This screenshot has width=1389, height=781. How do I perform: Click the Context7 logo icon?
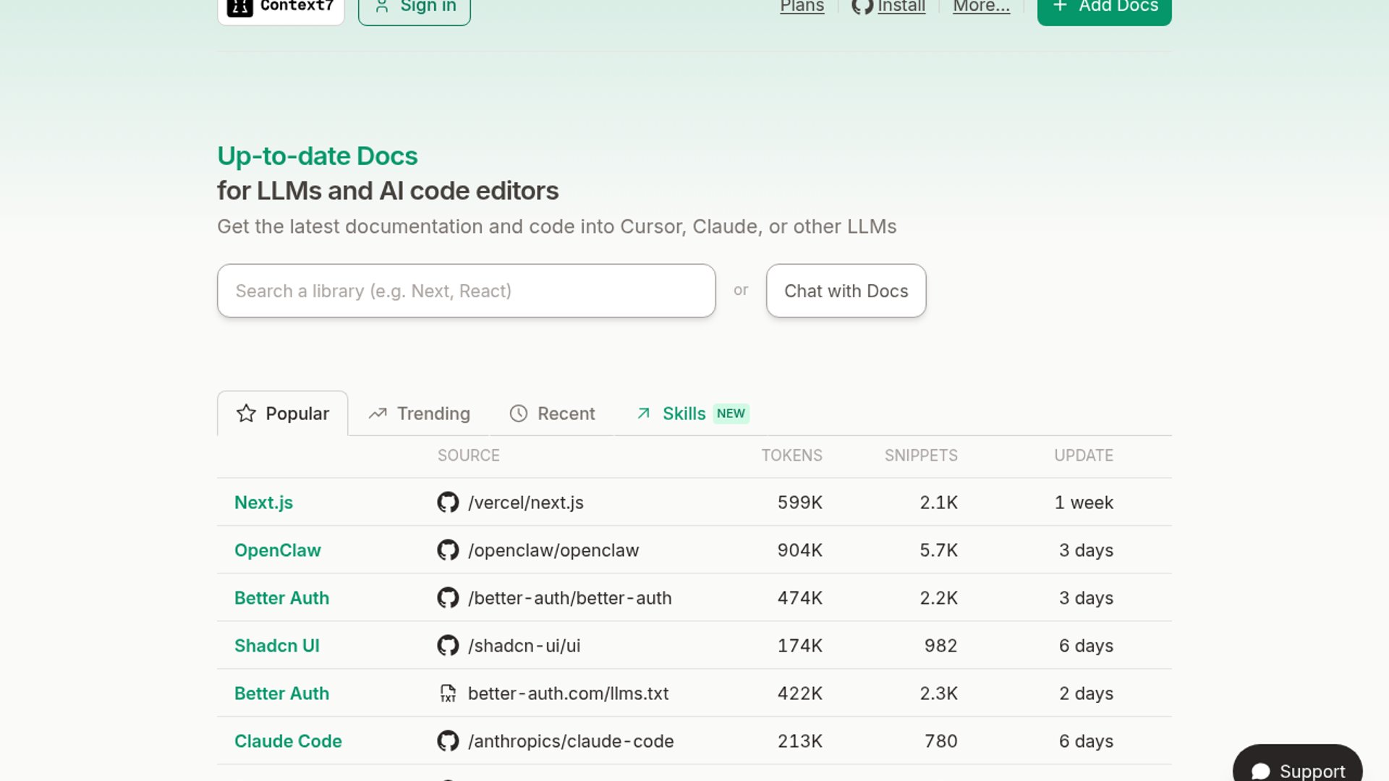239,7
